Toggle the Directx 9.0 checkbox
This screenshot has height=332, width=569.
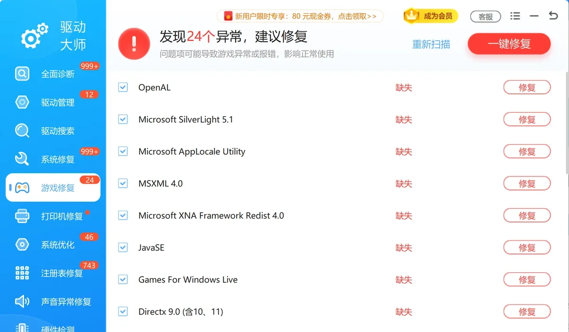pos(123,312)
